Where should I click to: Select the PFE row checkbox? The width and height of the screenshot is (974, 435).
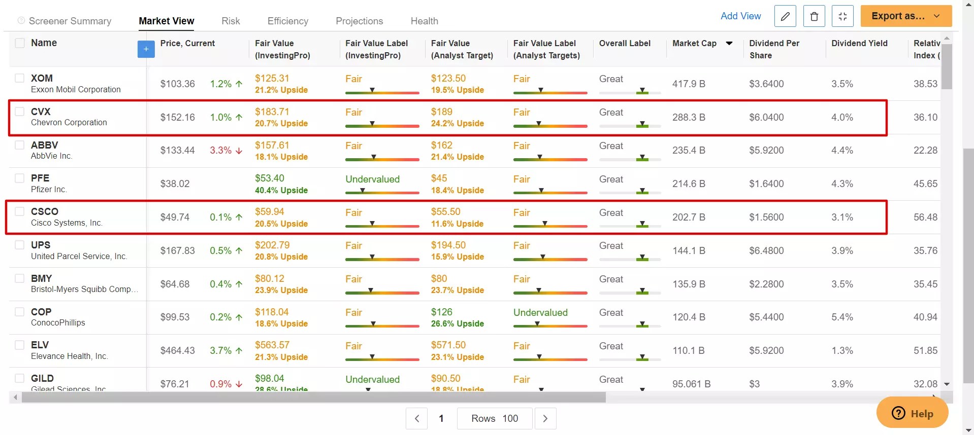pyautogui.click(x=20, y=178)
